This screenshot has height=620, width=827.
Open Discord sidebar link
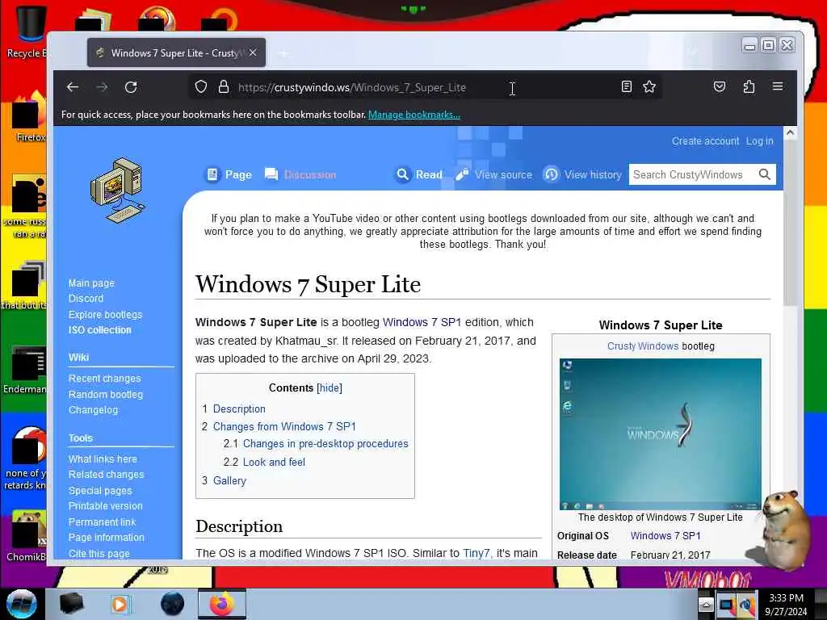coord(86,299)
